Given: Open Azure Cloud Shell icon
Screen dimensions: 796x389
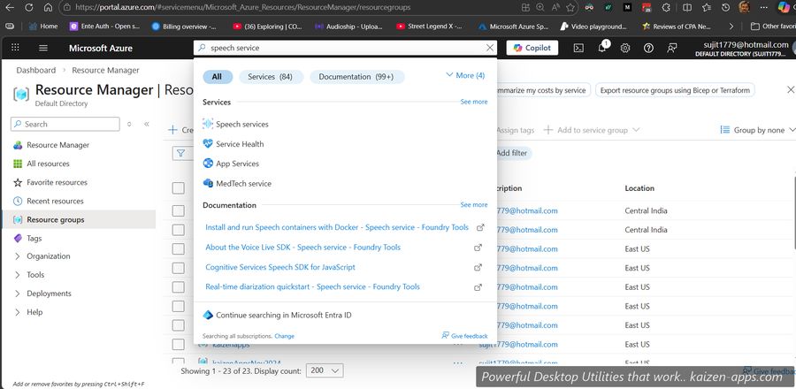Looking at the screenshot, I should pos(578,48).
